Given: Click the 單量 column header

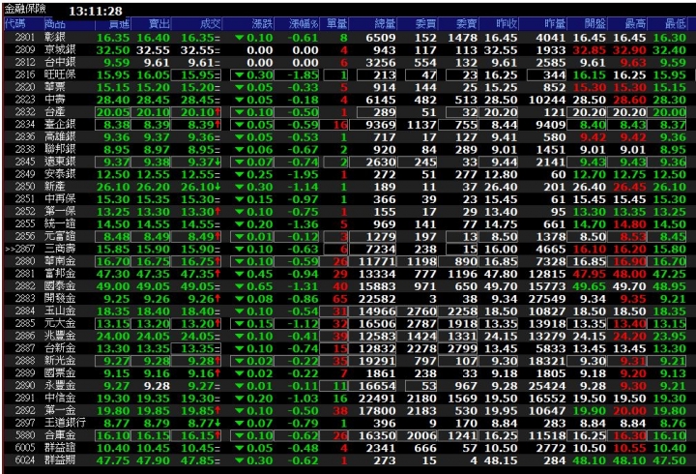Looking at the screenshot, I should 337,23.
